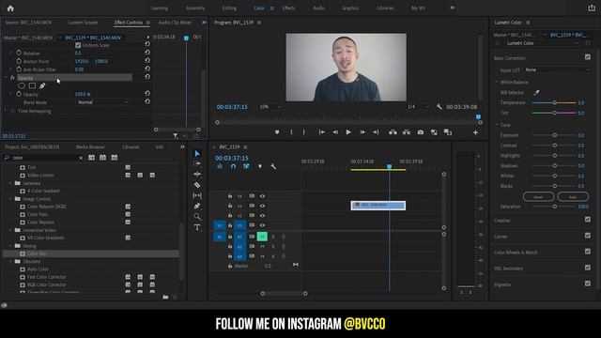Collapse the Obsolete folder

coord(10,262)
